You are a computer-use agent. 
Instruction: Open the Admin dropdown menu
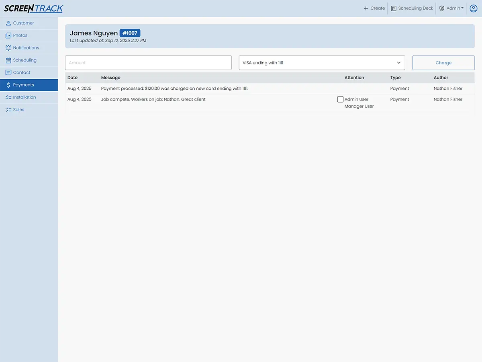(x=451, y=8)
